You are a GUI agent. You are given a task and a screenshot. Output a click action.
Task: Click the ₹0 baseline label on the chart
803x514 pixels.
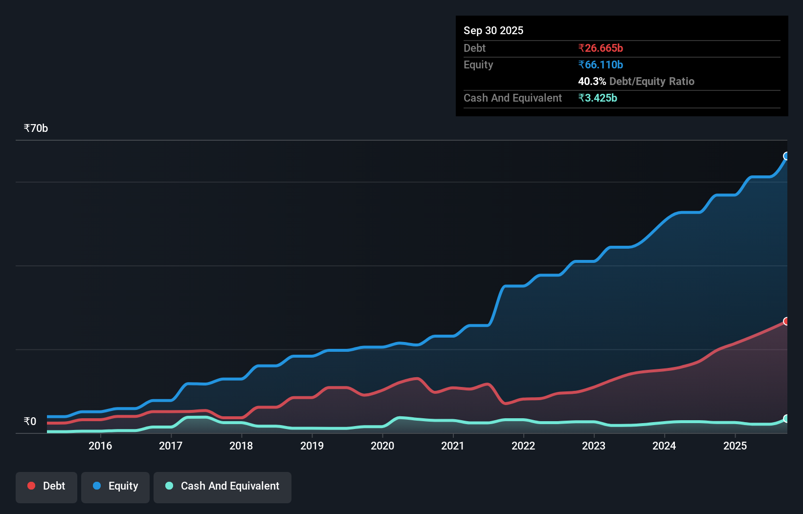pos(30,421)
